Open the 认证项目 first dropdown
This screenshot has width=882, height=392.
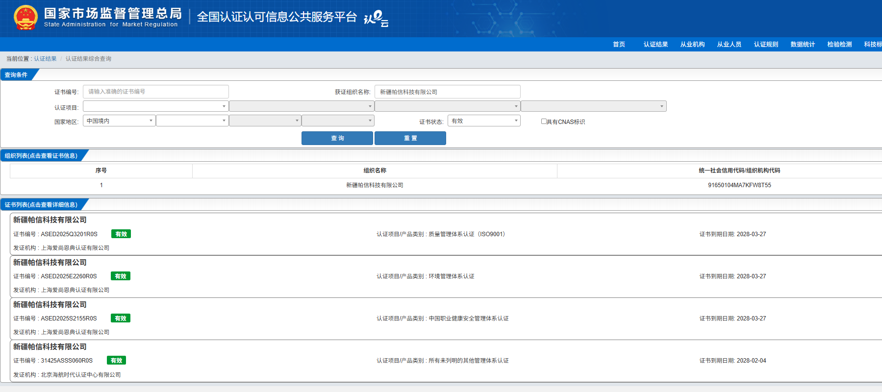[155, 106]
